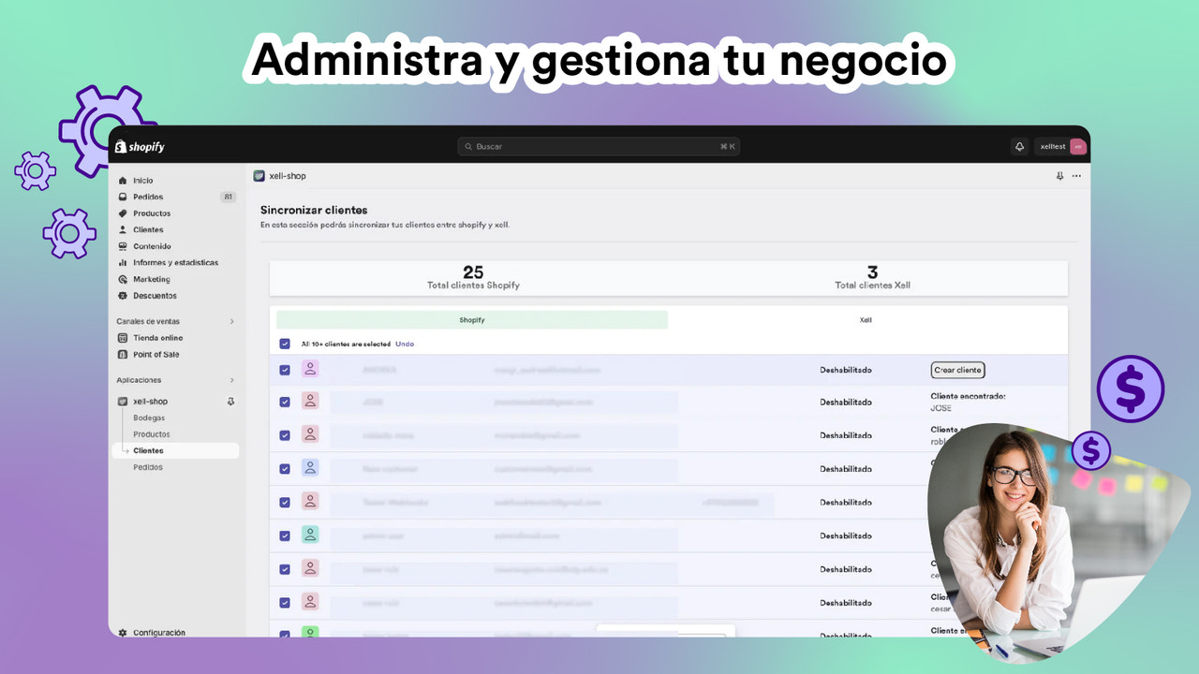The height and width of the screenshot is (674, 1199).
Task: Click the 3 Total clientes Xell counter
Action: click(872, 277)
